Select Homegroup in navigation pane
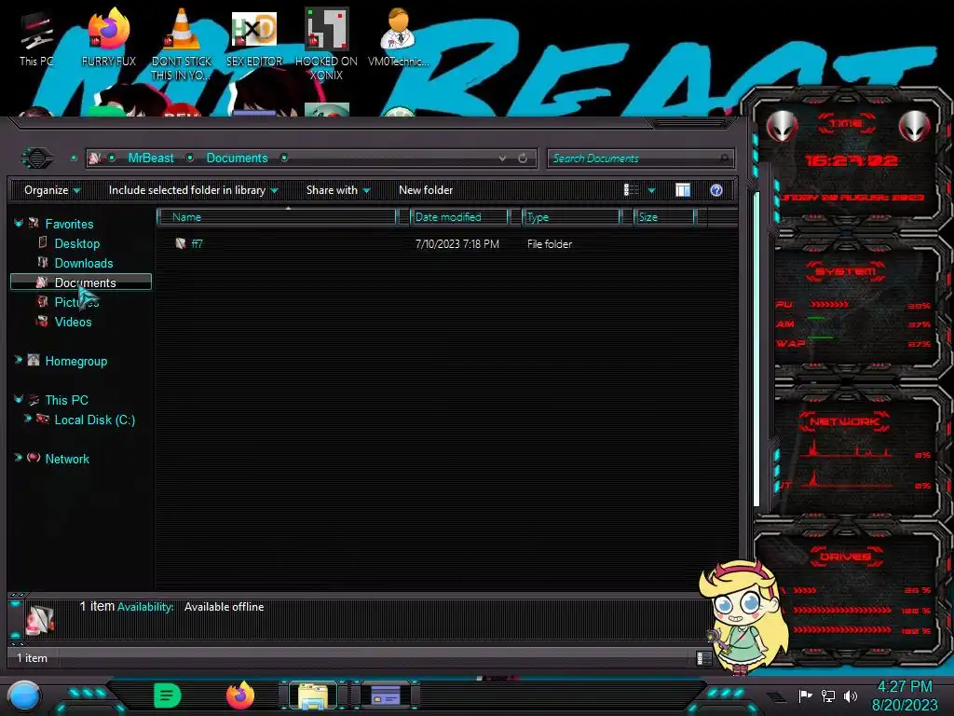 coord(76,361)
